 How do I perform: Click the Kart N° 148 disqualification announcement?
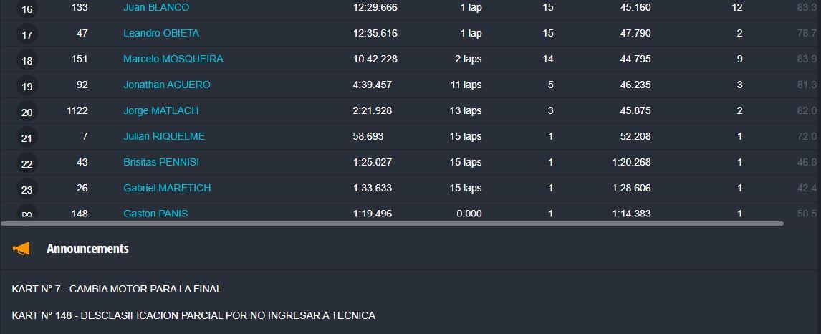click(193, 315)
